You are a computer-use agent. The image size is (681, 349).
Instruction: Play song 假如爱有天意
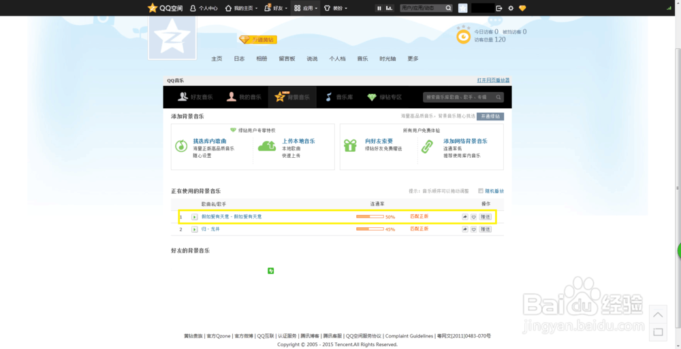[x=195, y=216]
